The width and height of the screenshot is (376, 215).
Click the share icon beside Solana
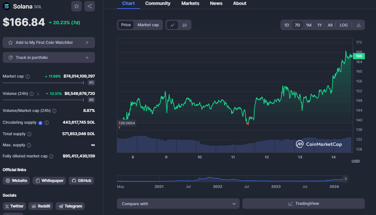pyautogui.click(x=90, y=6)
